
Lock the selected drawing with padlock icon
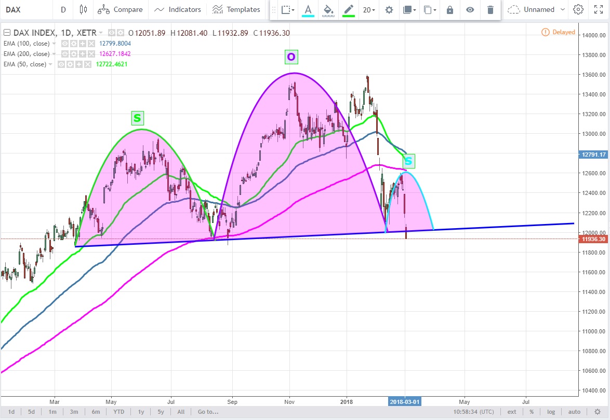click(x=450, y=9)
